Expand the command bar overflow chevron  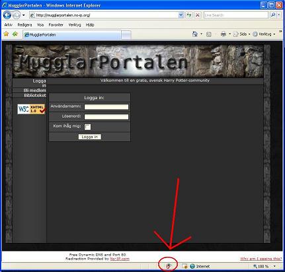pos(280,32)
